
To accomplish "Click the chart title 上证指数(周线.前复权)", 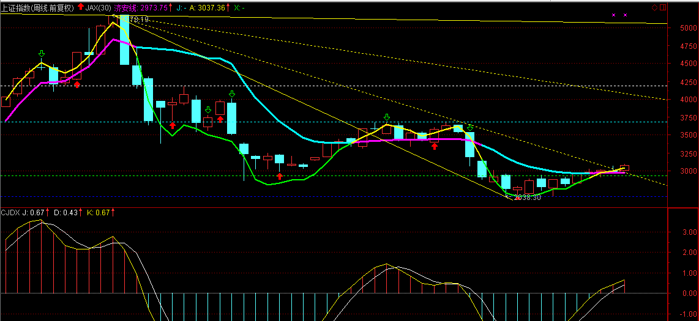I will tap(37, 7).
